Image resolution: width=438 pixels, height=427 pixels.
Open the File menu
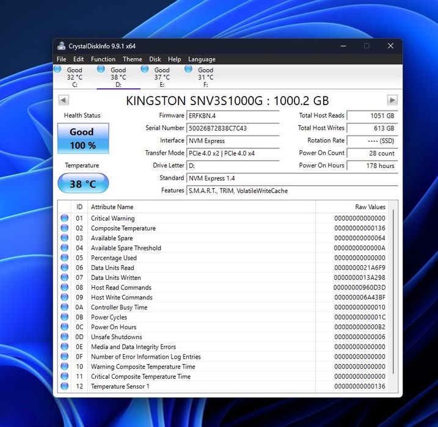click(61, 59)
